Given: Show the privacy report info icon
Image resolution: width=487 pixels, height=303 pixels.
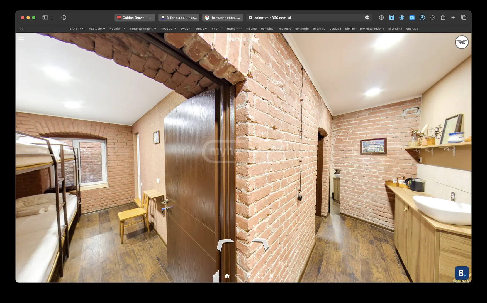Looking at the screenshot, I should 64,18.
